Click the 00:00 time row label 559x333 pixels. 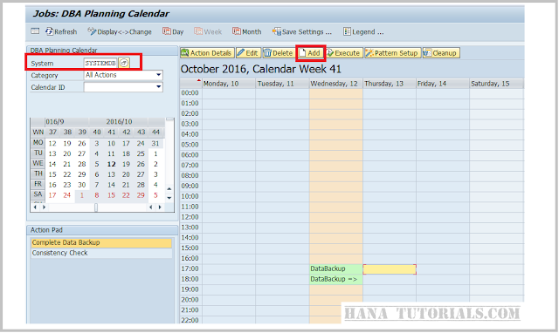coord(190,93)
